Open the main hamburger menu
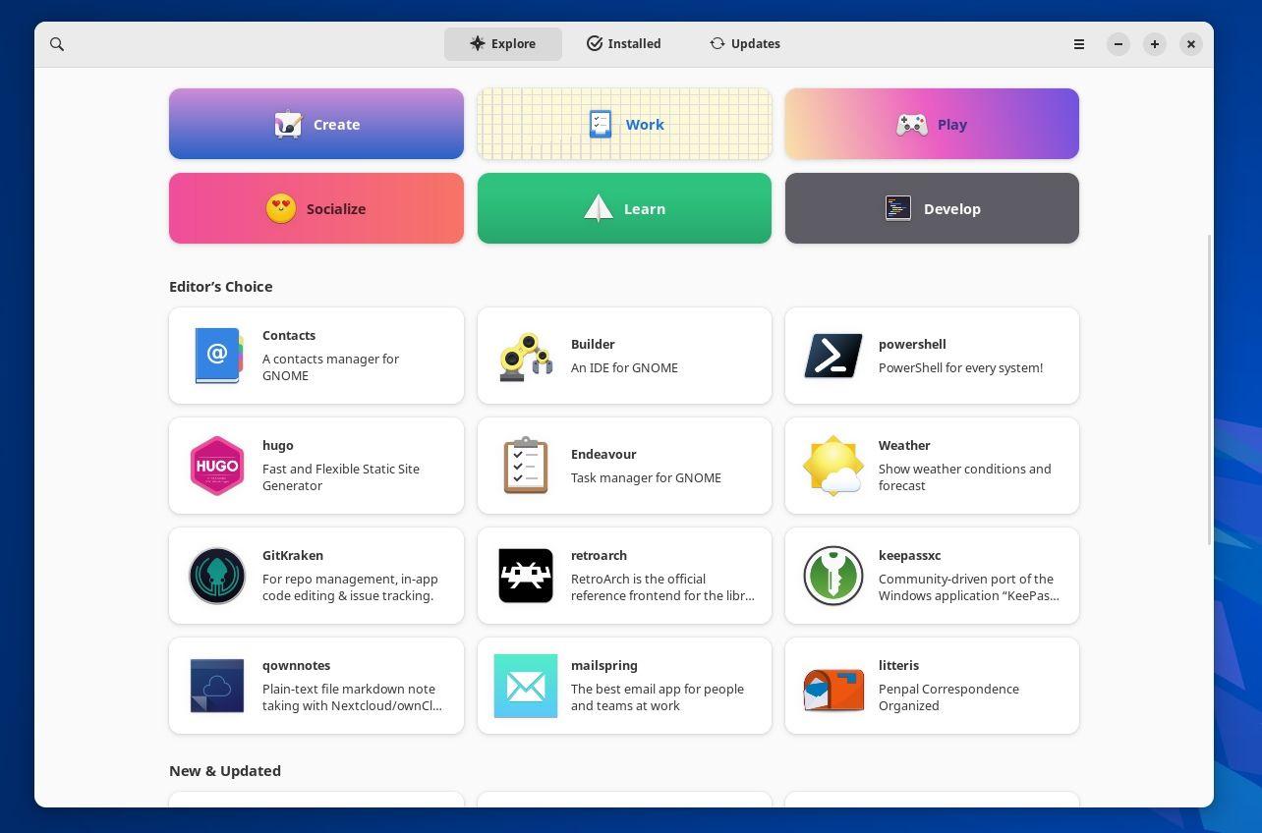Screen dimensions: 1262x833 1078,43
